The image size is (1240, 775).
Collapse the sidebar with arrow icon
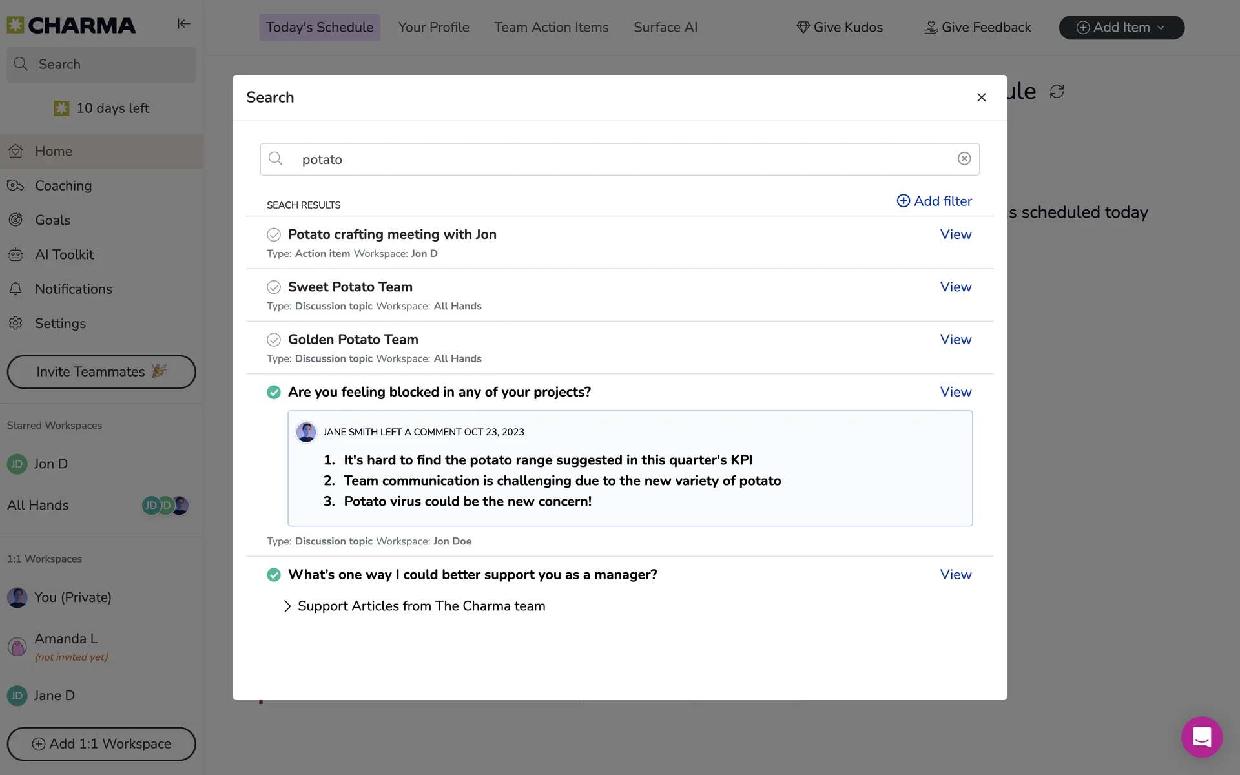pyautogui.click(x=184, y=24)
